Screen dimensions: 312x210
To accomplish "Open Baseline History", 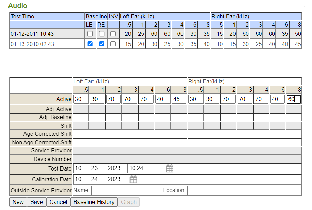I will click(x=94, y=202).
